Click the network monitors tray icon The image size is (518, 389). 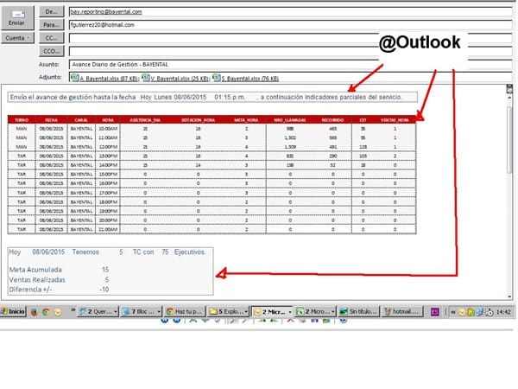point(480,311)
